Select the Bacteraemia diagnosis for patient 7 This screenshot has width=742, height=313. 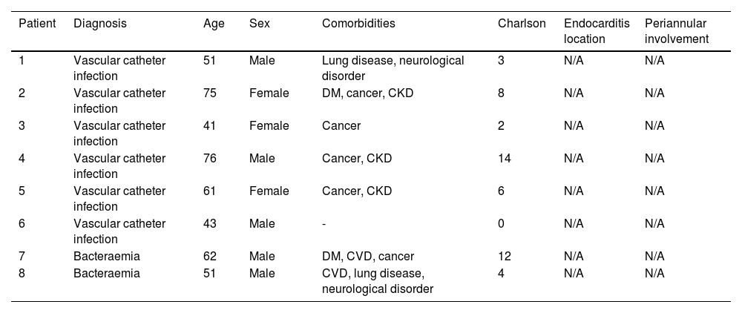(104, 257)
